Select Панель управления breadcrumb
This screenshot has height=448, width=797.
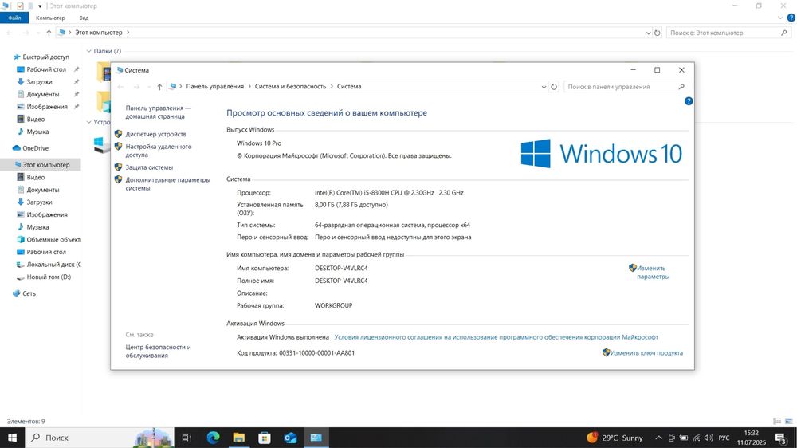[x=215, y=86]
